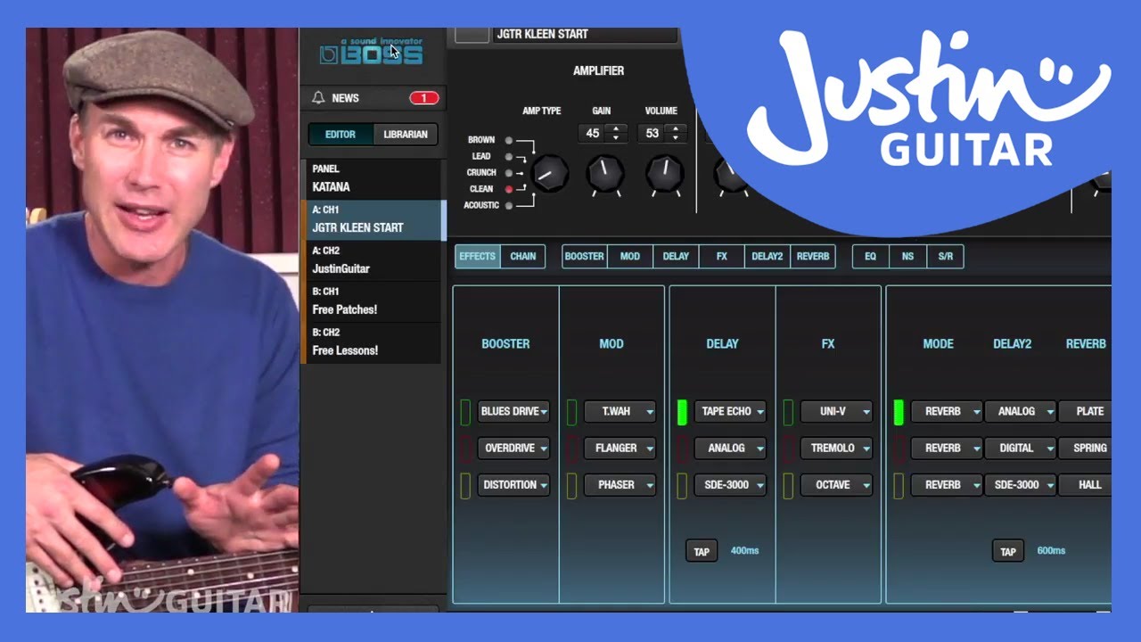Select patch B: CH1 Free Patches!
This screenshot has width=1141, height=642.
click(373, 301)
